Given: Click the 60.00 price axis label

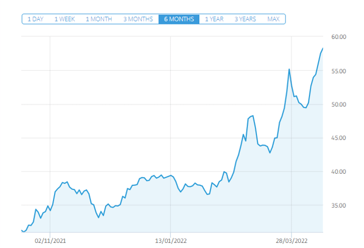Looking at the screenshot, I should (x=339, y=37).
